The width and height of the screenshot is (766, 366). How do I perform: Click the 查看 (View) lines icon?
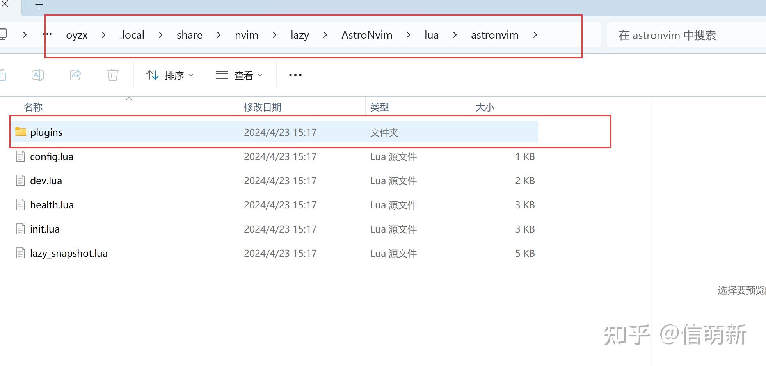pos(221,75)
